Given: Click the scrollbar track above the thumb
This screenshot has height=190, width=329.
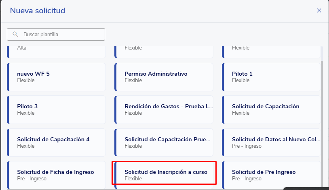Looking at the screenshot, I should pyautogui.click(x=322, y=53).
